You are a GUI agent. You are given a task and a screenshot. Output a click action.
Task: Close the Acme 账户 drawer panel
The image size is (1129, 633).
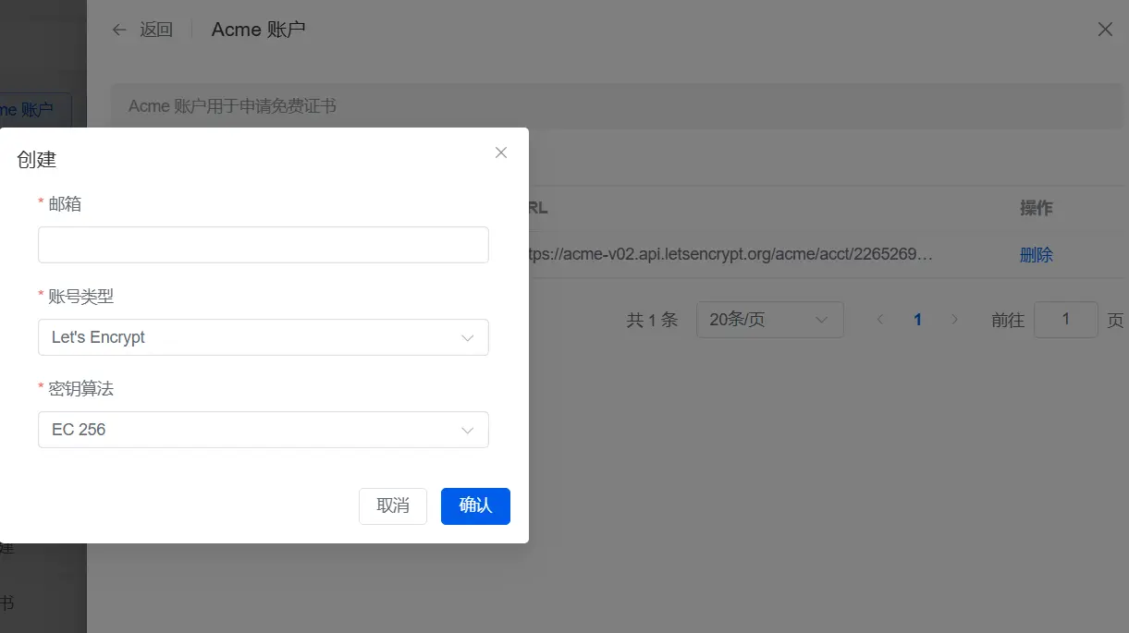[x=1105, y=30]
